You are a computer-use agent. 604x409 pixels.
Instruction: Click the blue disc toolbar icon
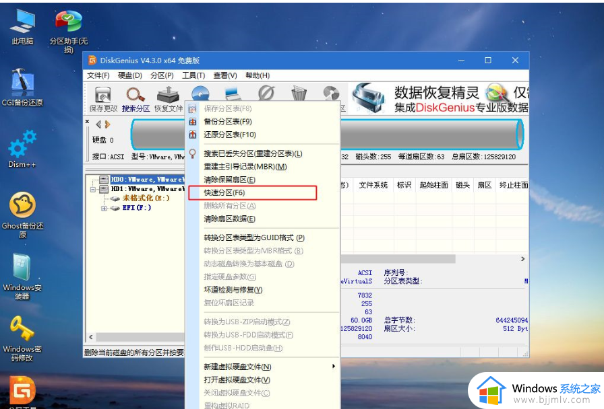pos(200,94)
